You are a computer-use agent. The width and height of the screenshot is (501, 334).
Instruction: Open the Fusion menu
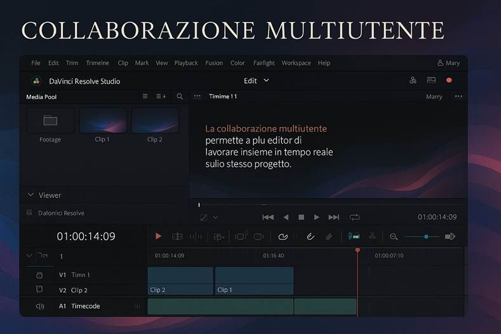pyautogui.click(x=214, y=63)
